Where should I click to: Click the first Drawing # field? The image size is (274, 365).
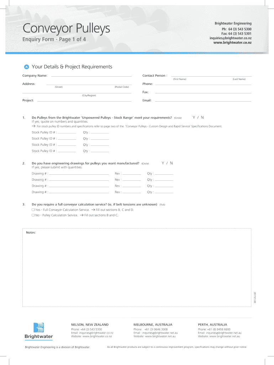(79, 173)
